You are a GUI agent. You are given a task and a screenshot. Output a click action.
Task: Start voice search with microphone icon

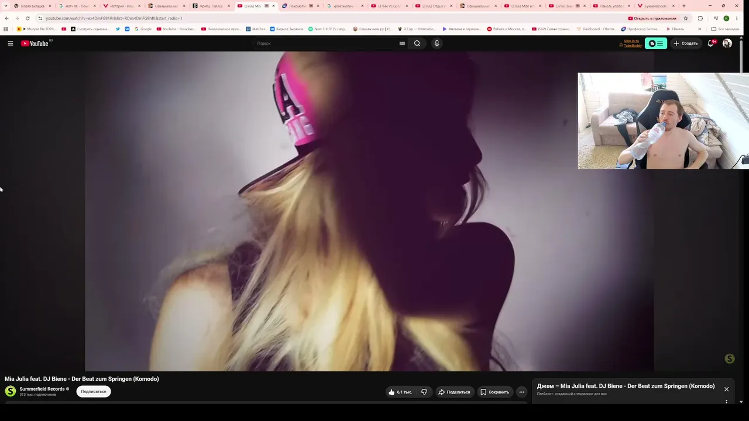[x=437, y=43]
